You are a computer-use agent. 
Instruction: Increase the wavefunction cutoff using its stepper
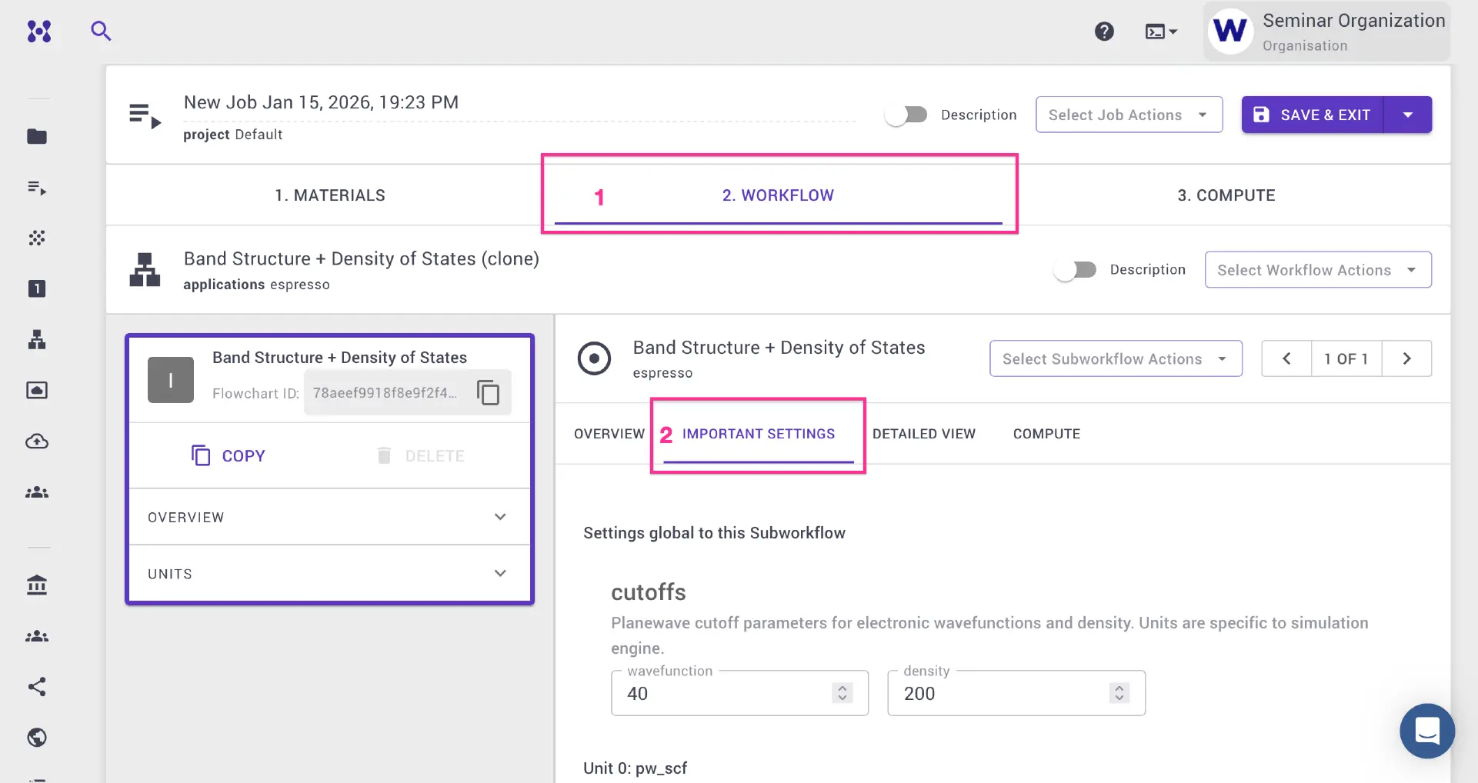(x=842, y=688)
